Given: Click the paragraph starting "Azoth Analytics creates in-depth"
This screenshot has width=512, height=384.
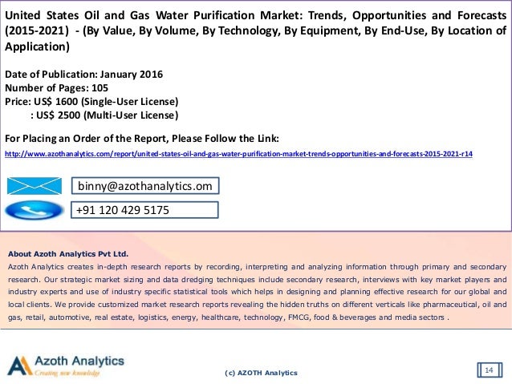Looking at the screenshot, I should [258, 292].
